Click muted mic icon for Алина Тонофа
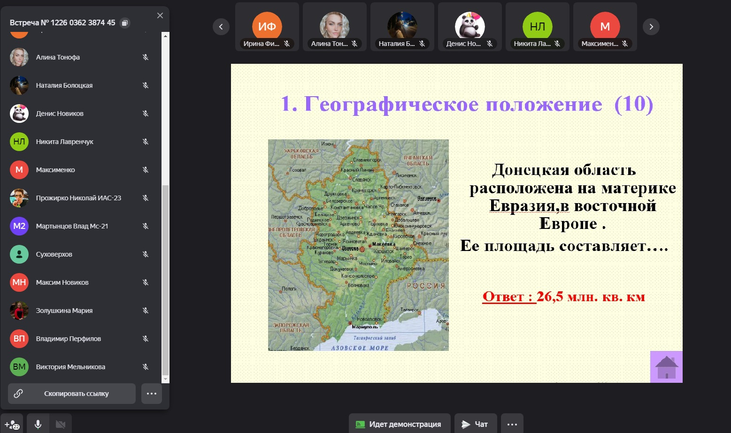 coord(146,57)
